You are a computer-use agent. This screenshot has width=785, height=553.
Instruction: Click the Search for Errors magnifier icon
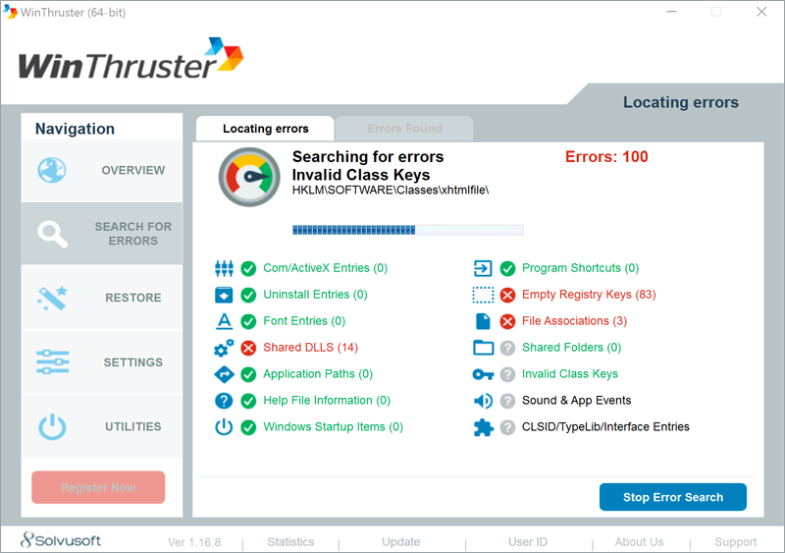tap(53, 234)
